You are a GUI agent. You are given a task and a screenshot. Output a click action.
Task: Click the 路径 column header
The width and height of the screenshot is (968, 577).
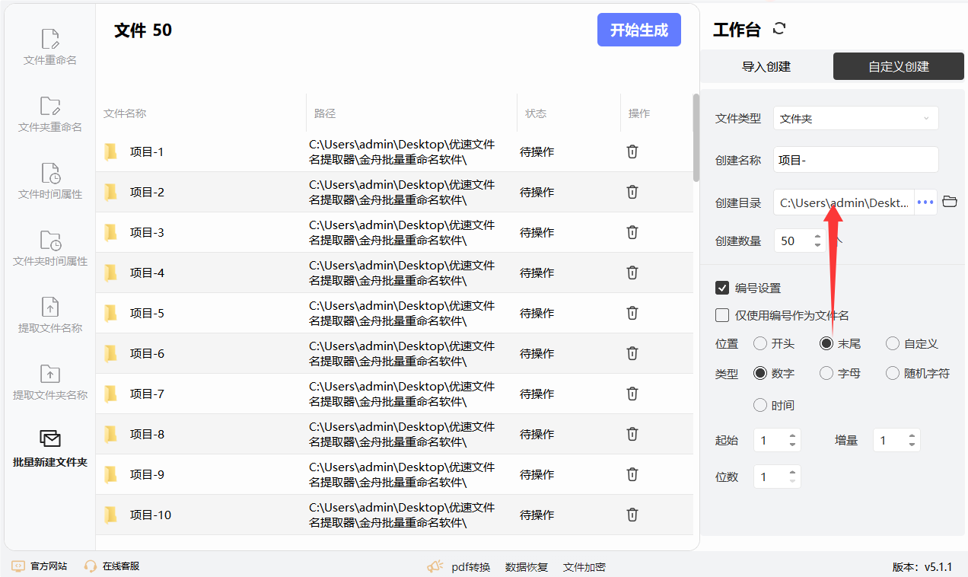pyautogui.click(x=325, y=113)
